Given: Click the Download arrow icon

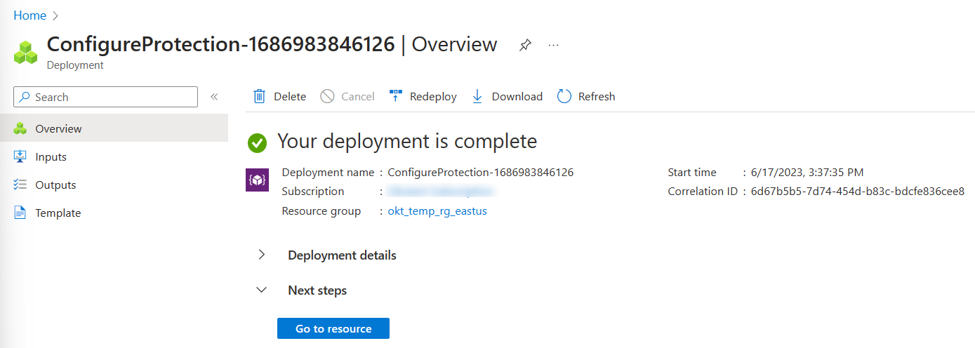Looking at the screenshot, I should coord(477,96).
